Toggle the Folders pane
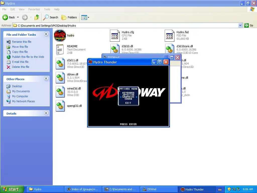 [x=69, y=17]
